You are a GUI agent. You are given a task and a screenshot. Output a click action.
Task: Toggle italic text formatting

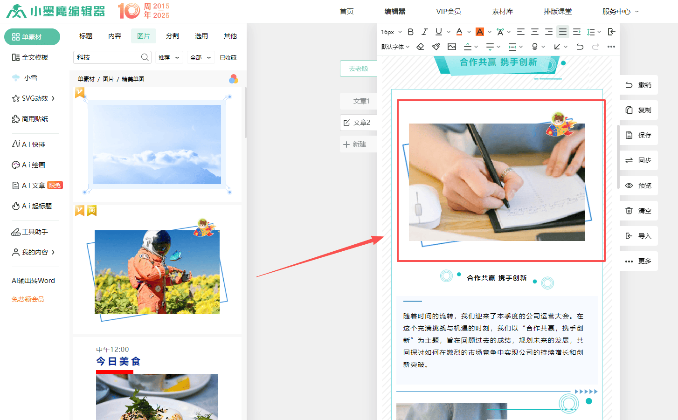pos(424,32)
